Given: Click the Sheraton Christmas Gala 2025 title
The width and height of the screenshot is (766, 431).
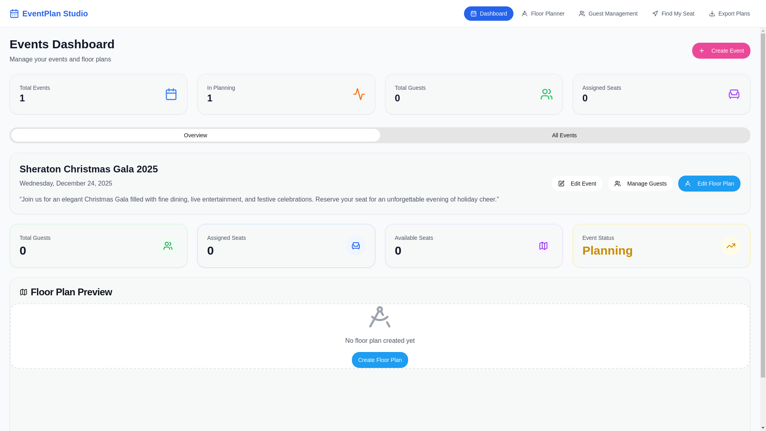Looking at the screenshot, I should click(89, 169).
